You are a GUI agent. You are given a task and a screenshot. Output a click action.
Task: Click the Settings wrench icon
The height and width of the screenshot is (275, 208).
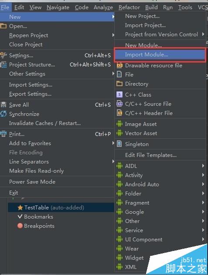[x=3, y=55]
